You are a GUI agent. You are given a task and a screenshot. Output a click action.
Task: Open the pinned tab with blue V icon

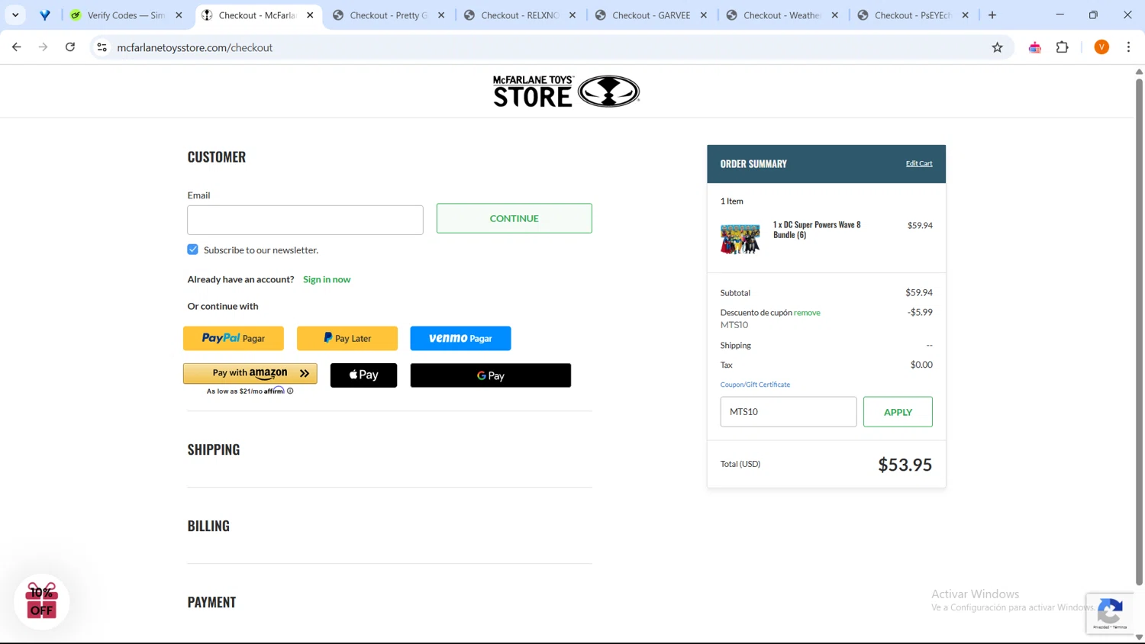pyautogui.click(x=45, y=15)
